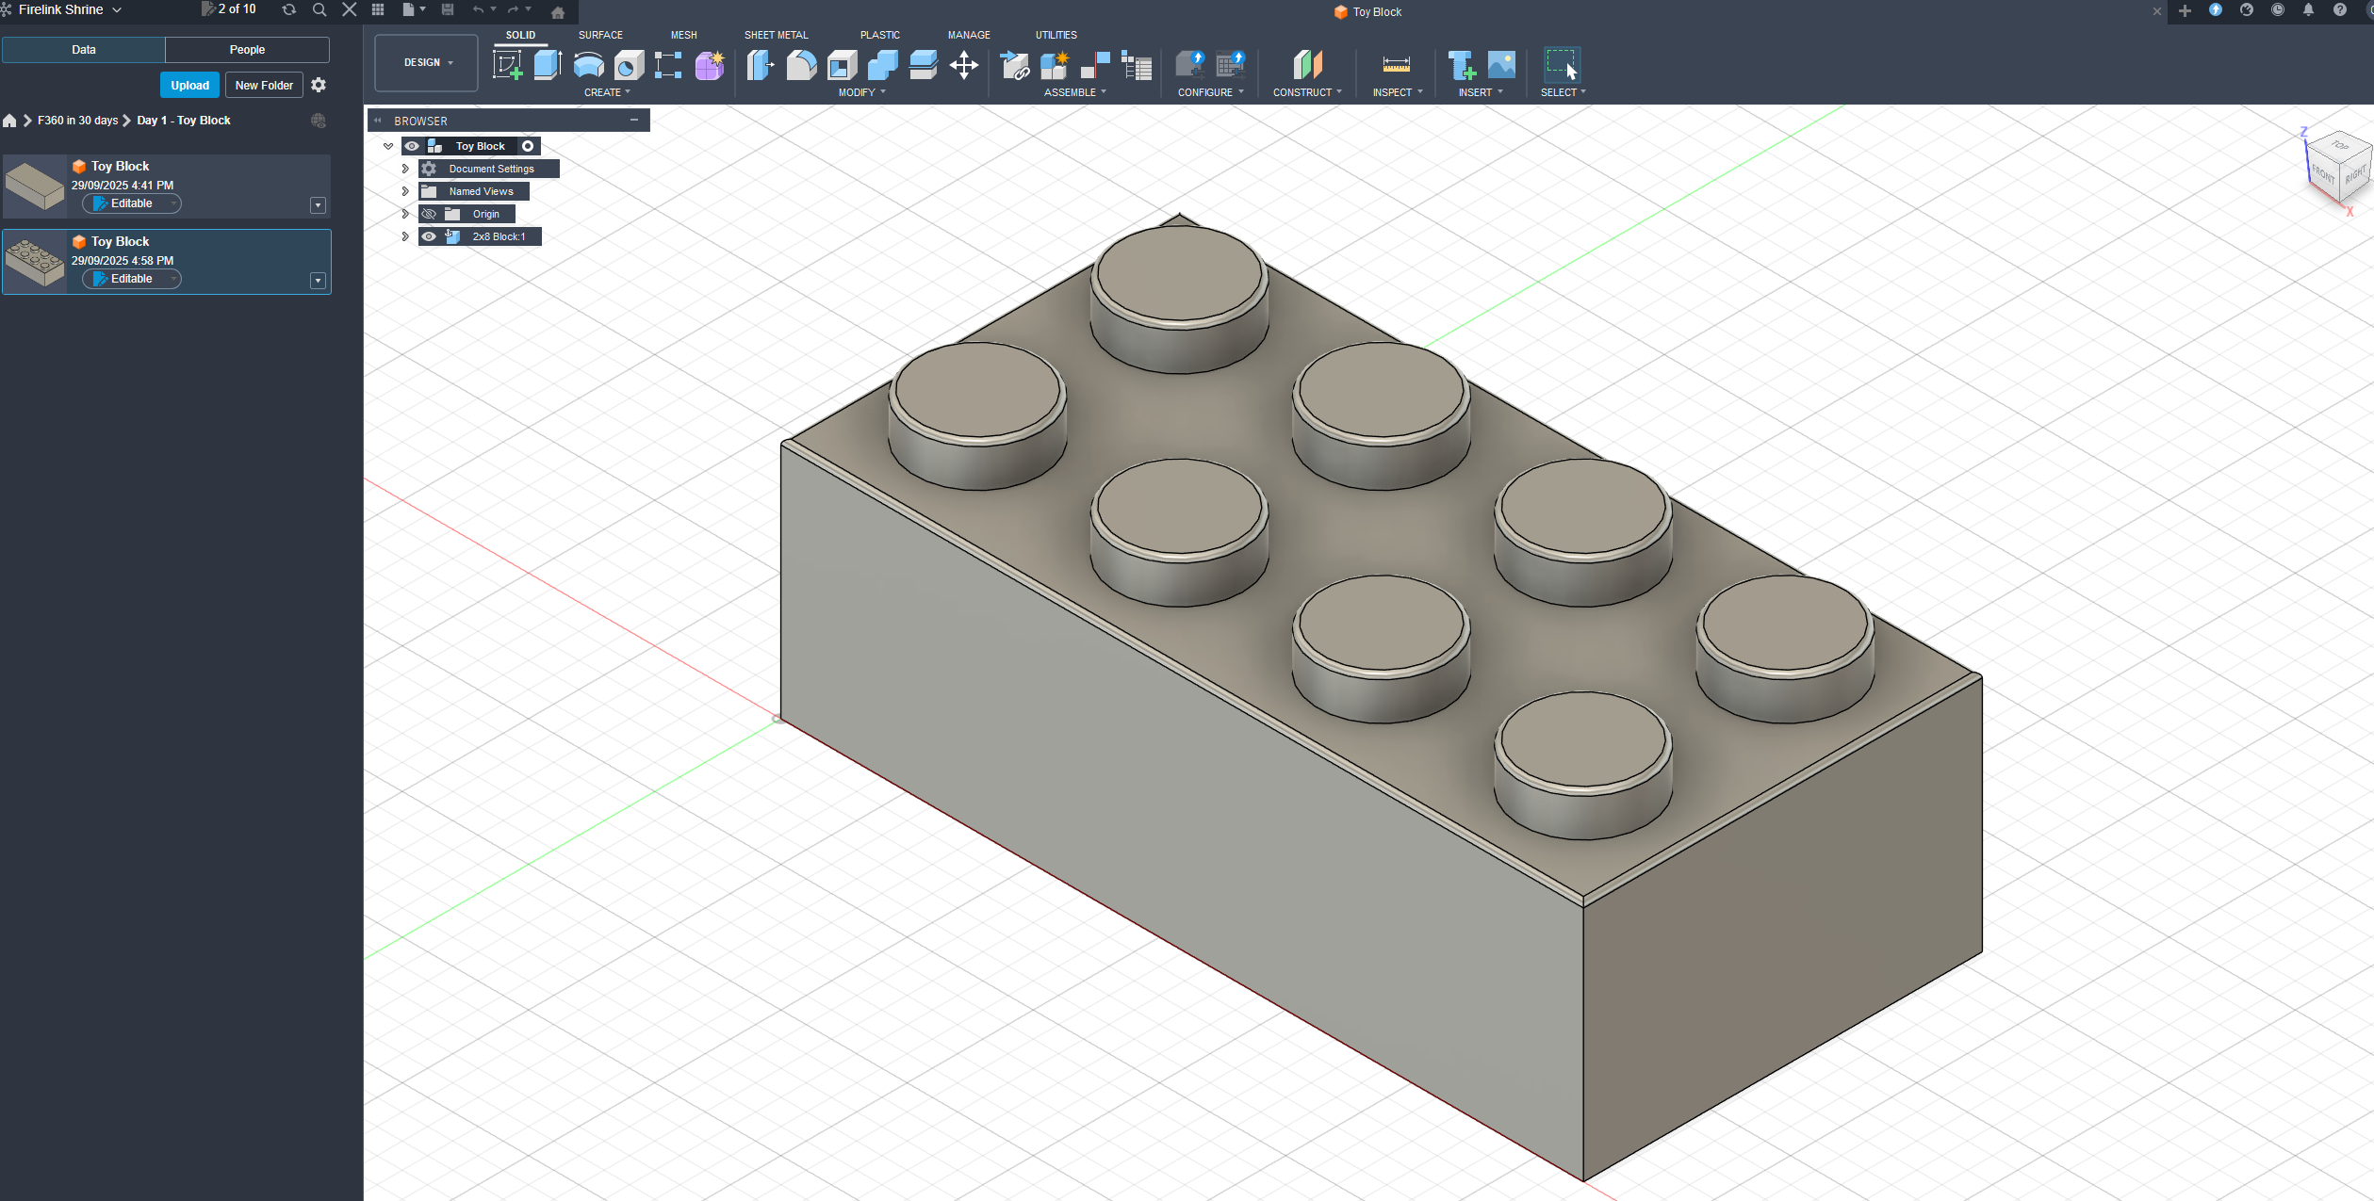
Task: Switch to the People tab
Action: point(247,50)
